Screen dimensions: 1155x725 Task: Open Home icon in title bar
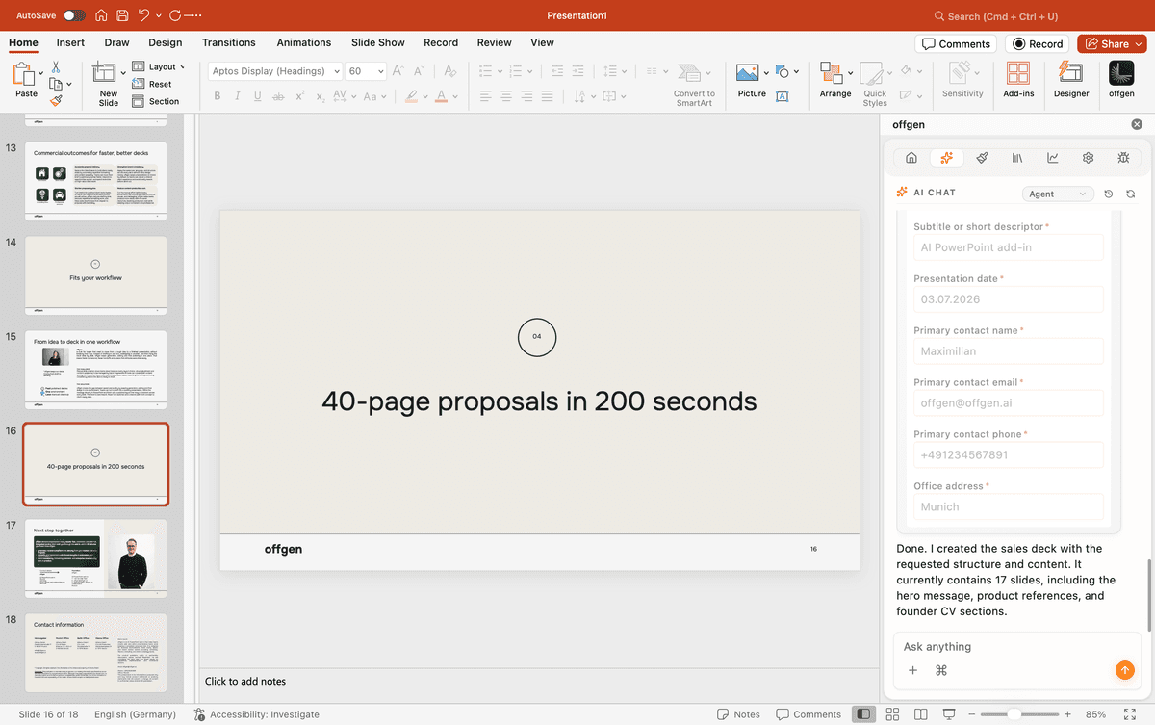(x=101, y=15)
